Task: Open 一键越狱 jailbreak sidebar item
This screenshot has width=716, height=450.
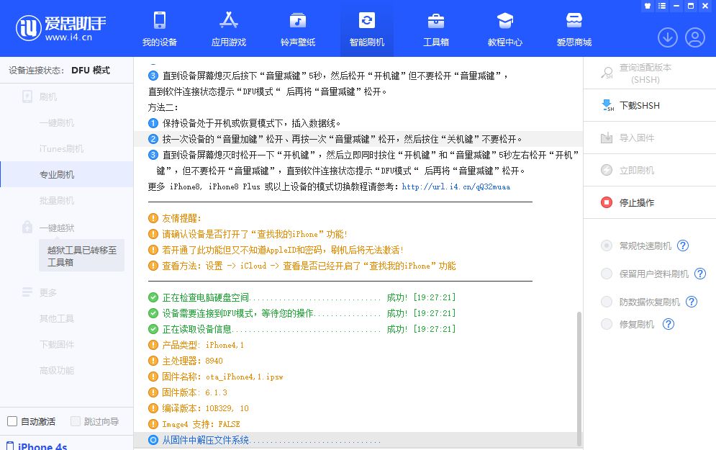Action: click(x=57, y=228)
